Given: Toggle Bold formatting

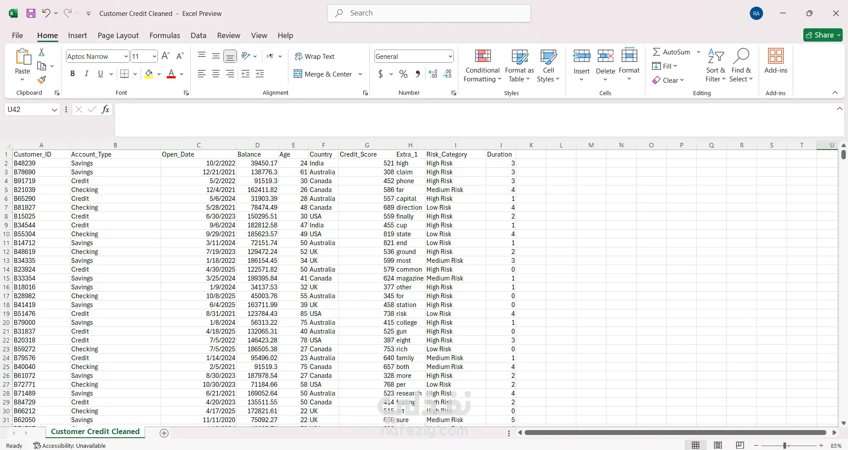Looking at the screenshot, I should pyautogui.click(x=73, y=74).
